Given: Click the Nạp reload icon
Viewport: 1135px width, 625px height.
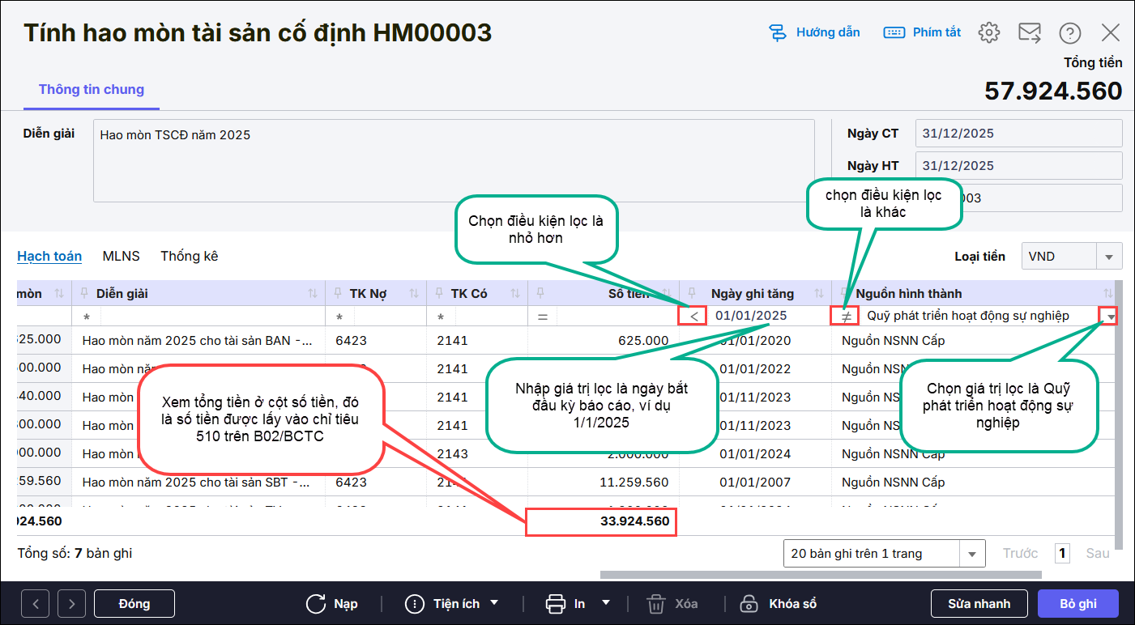Looking at the screenshot, I should (x=316, y=604).
